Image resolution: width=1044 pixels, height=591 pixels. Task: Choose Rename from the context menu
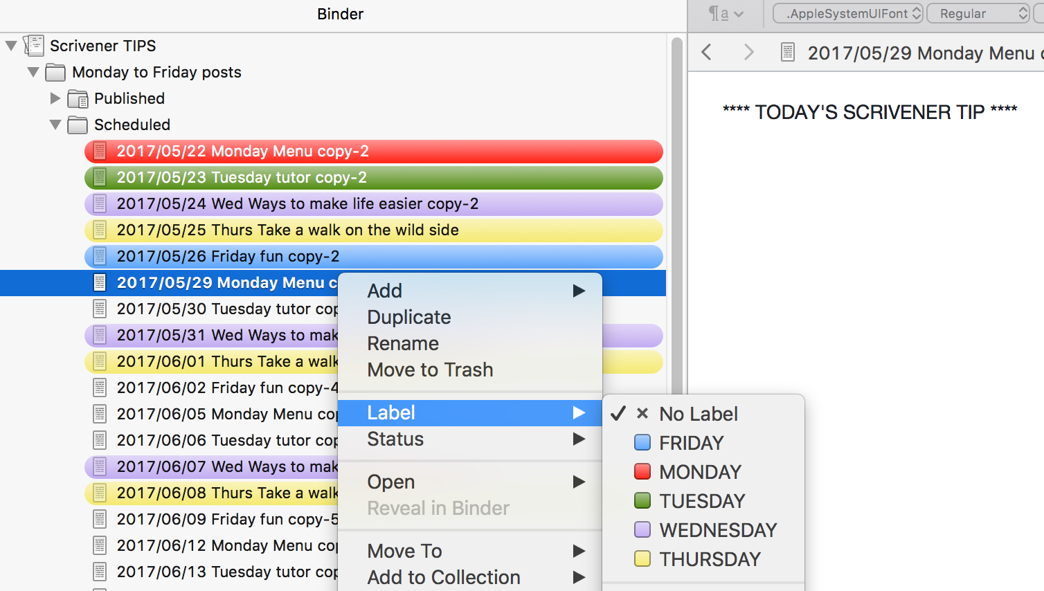(470, 343)
